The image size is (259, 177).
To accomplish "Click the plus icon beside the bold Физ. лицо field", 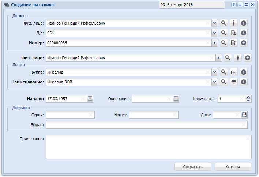I will click(x=247, y=58).
